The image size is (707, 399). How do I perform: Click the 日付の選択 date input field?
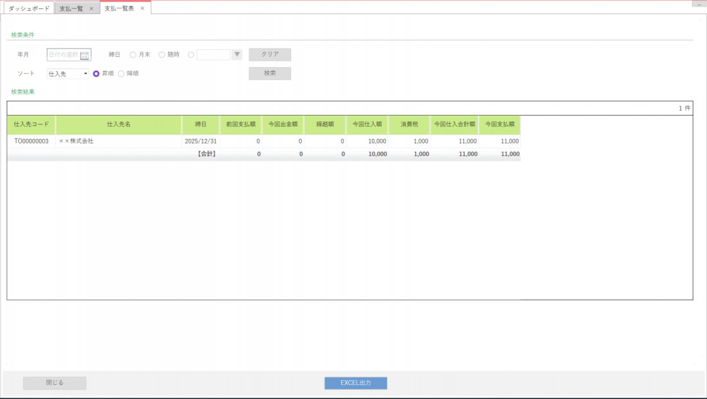point(63,55)
